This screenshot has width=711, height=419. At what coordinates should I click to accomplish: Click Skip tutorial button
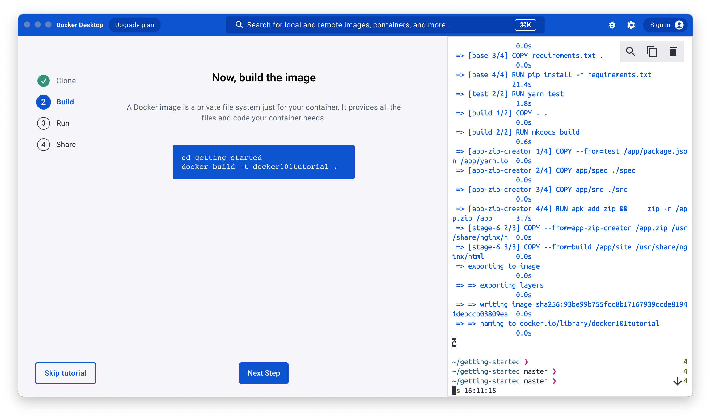(x=65, y=373)
